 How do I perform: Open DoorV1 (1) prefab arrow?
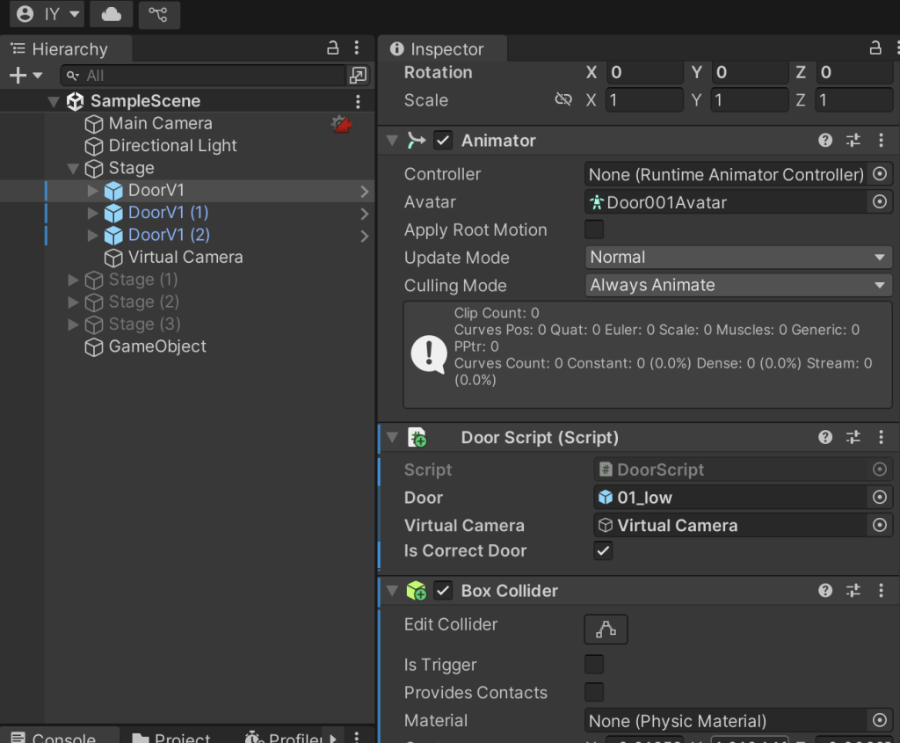click(365, 214)
